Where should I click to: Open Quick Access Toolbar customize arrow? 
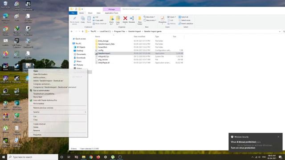(x=82, y=9)
